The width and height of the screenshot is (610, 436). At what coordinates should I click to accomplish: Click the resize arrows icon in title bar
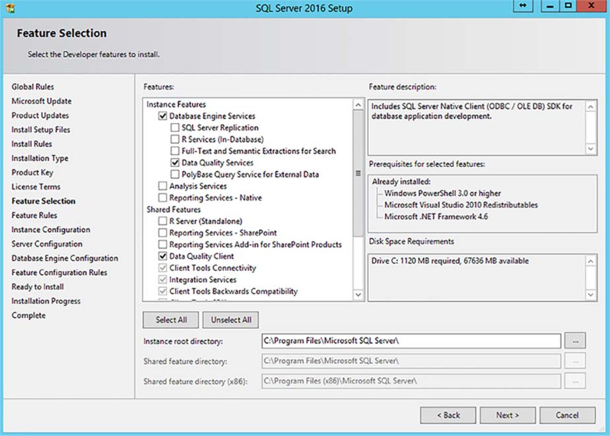pos(523,7)
